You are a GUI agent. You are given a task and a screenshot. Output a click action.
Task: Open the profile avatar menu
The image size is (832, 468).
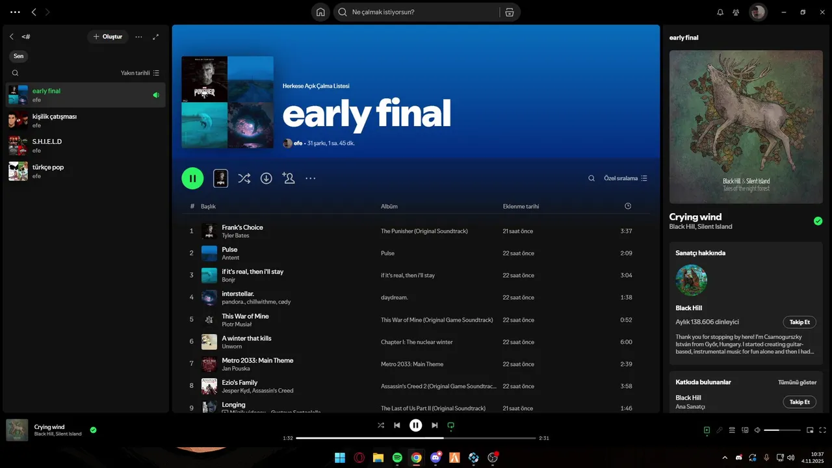[x=758, y=12]
